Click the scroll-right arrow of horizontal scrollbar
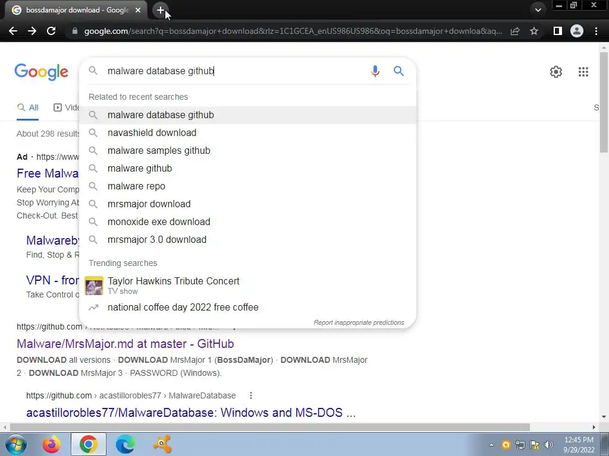Viewport: 609px width, 456px height. coord(594,427)
